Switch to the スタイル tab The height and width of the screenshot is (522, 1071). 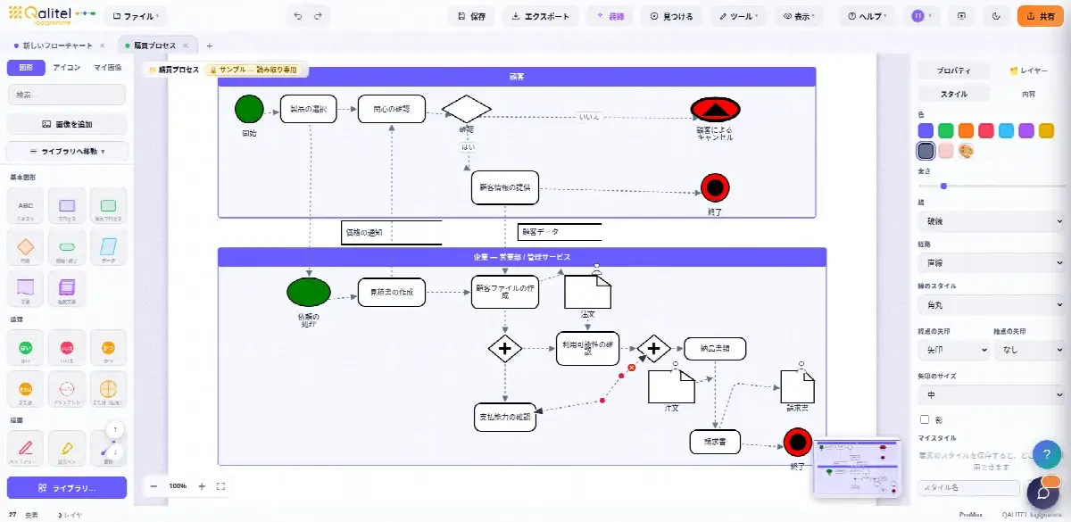click(954, 94)
